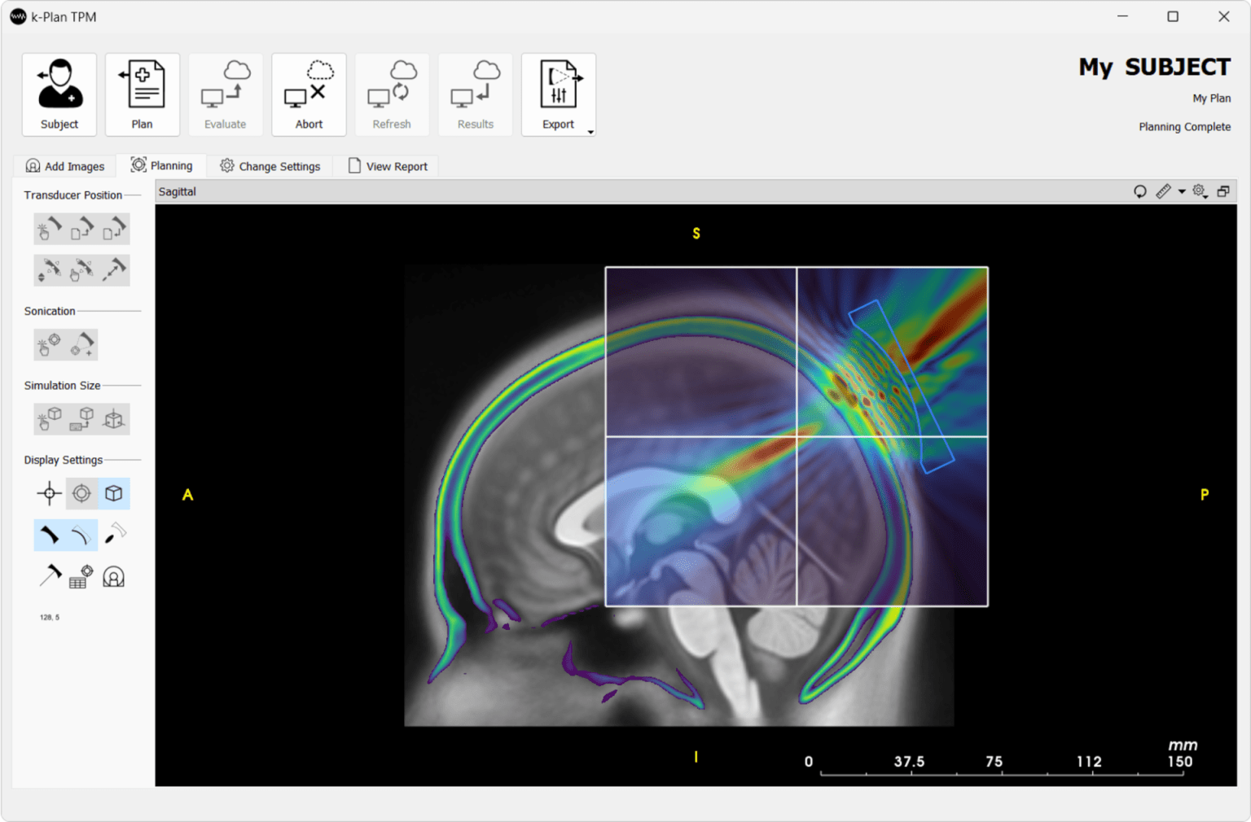
Task: Switch to the Add Images tab
Action: [x=64, y=165]
